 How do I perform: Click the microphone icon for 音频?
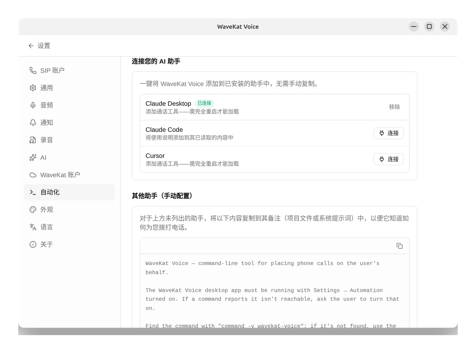tap(33, 105)
